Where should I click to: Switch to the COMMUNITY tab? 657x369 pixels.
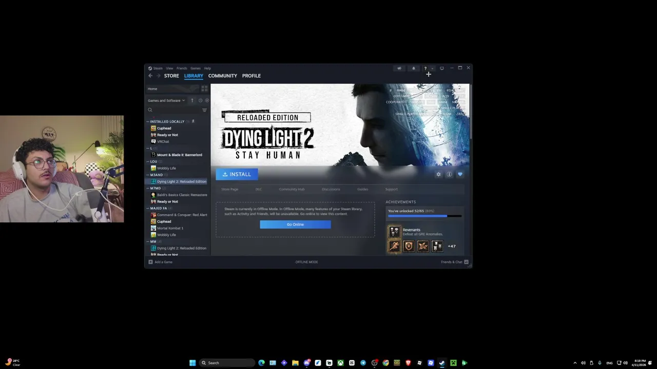(223, 76)
